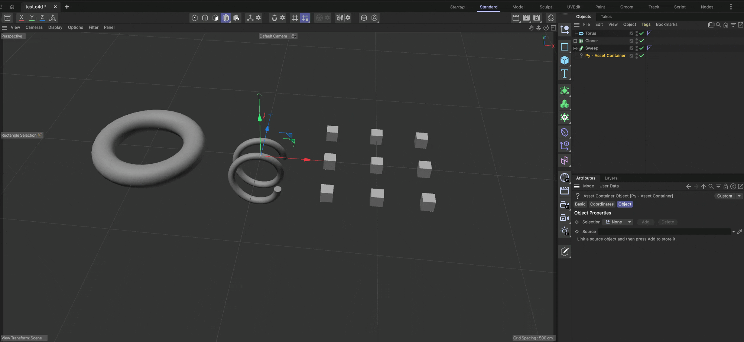
Task: Click the Basic tab button
Action: [x=580, y=204]
